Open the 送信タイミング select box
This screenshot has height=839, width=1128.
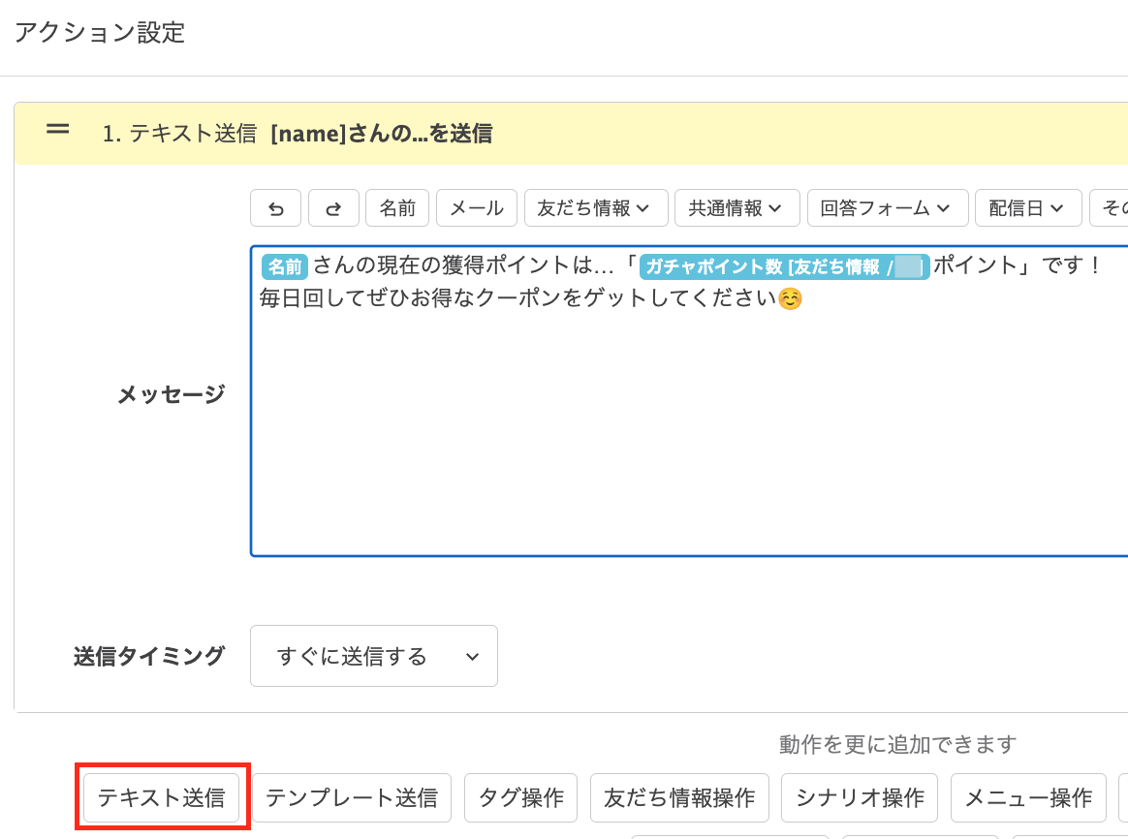[x=374, y=656]
